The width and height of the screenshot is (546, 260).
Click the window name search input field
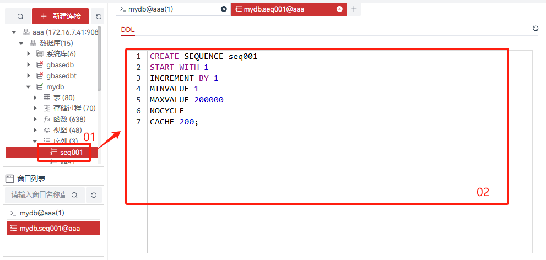click(x=39, y=195)
